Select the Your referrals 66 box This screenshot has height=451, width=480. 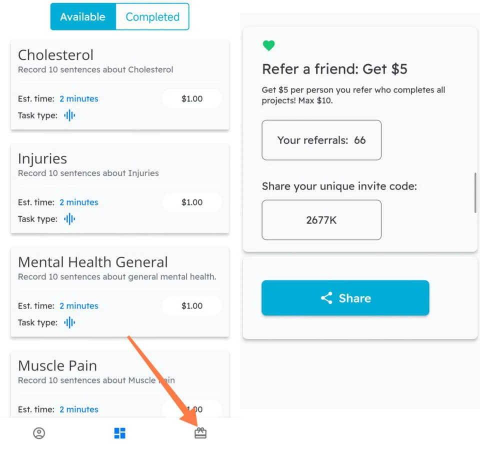pos(321,140)
